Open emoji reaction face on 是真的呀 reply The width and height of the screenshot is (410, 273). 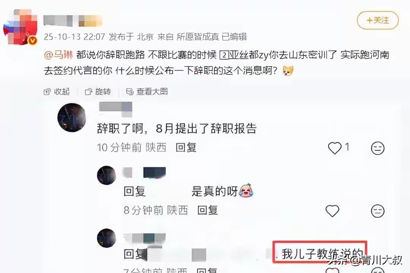point(378,211)
